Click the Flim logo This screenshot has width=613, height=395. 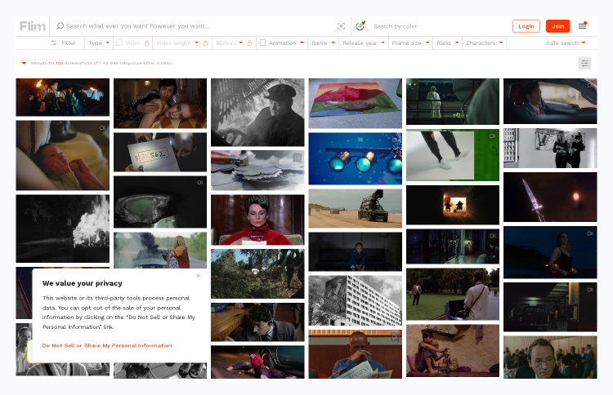click(x=33, y=26)
